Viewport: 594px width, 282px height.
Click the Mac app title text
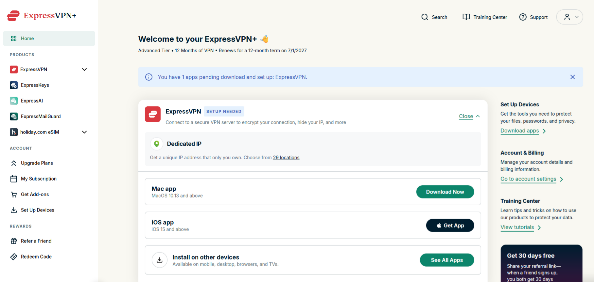point(164,189)
